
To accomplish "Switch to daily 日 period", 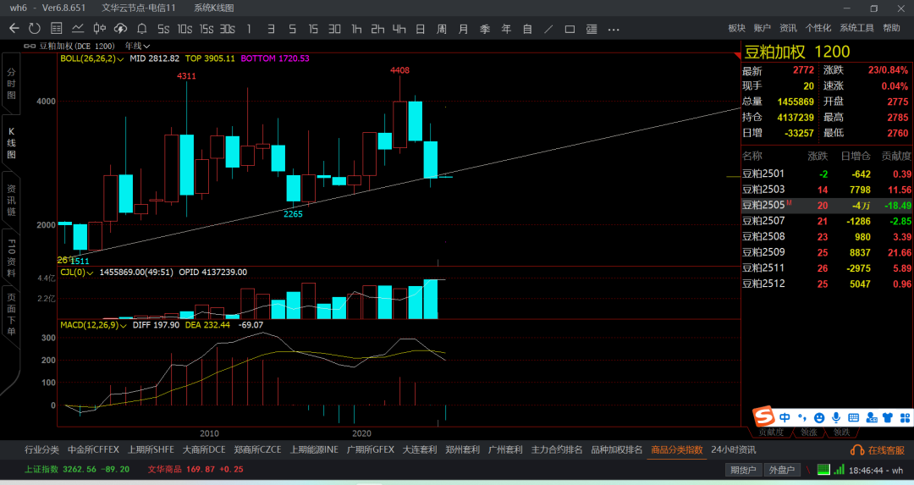I will [421, 29].
